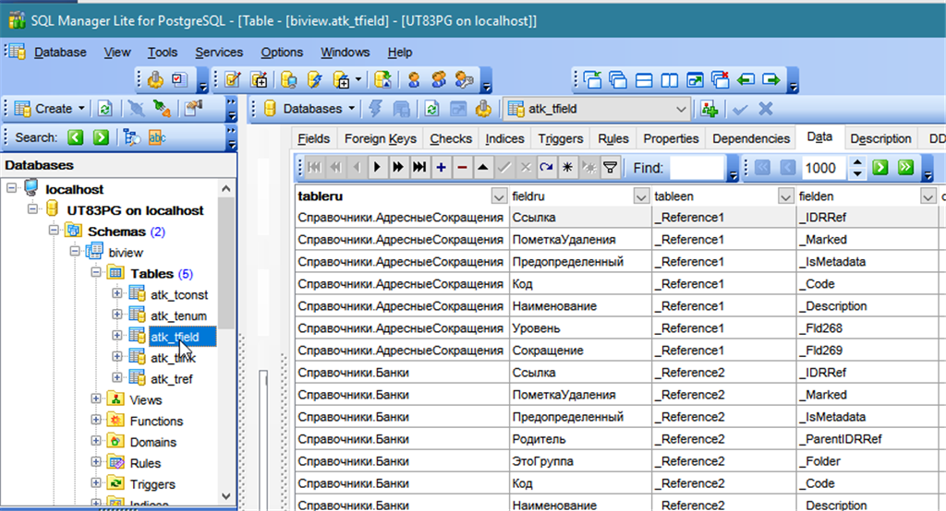Open the fieldru column filter dropdown
The image size is (946, 511).
coord(641,196)
